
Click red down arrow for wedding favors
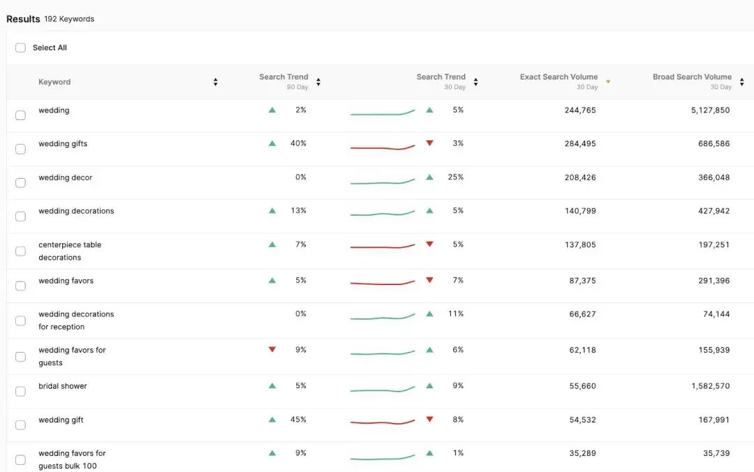(429, 280)
